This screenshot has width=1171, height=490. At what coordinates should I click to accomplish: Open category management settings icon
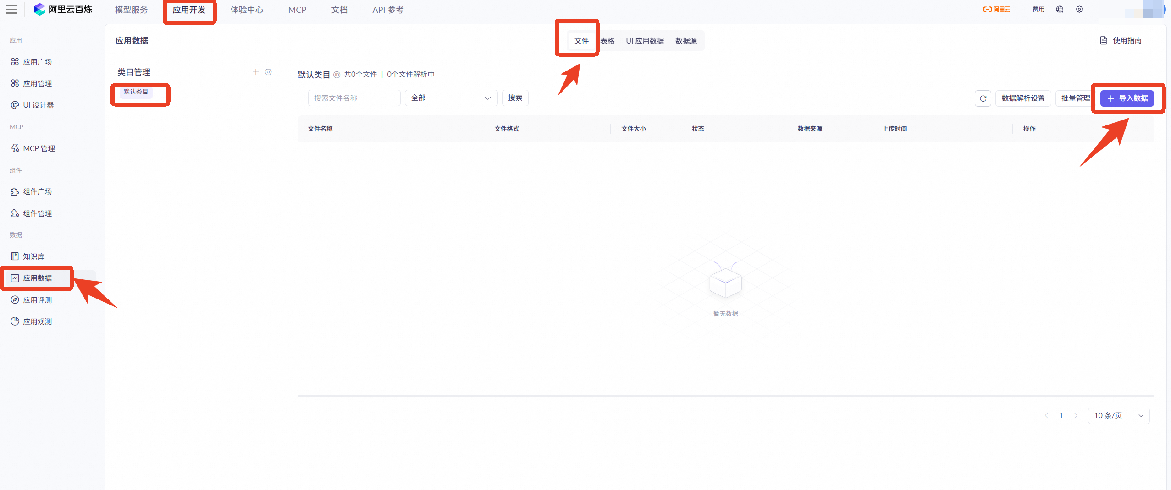pos(268,72)
